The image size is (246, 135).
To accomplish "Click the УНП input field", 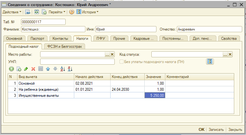I will tap(77, 62).
